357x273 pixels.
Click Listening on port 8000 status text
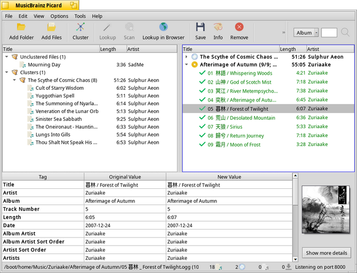[x=320, y=267]
